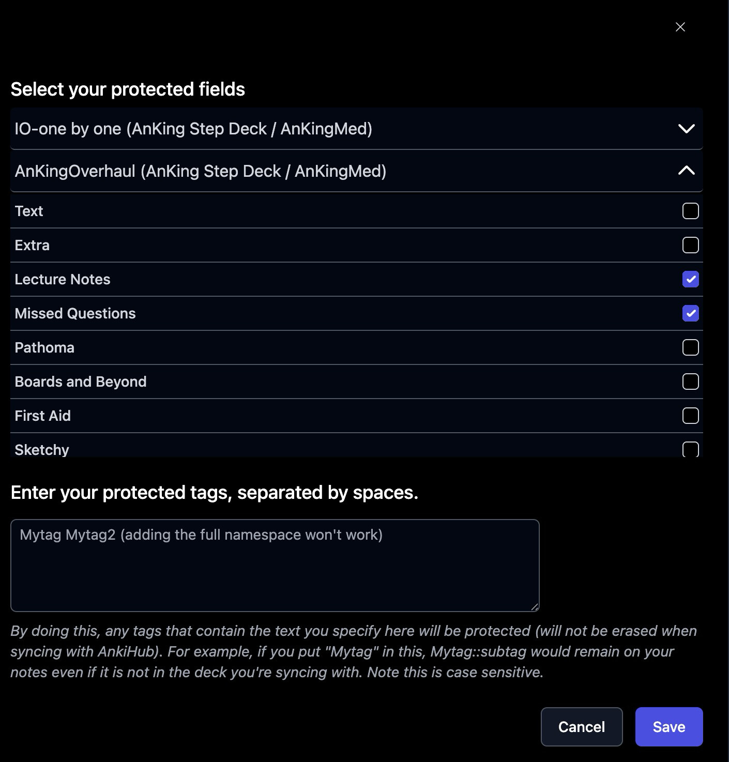Close the protected fields dialog

click(680, 27)
